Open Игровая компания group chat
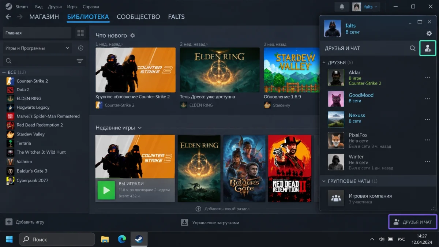Screen dimensions: 439x247 pos(378,198)
